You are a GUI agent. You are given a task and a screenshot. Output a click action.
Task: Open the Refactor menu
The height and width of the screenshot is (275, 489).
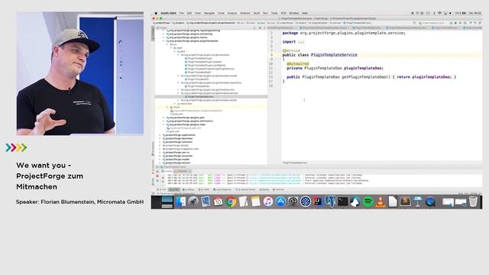(x=245, y=13)
